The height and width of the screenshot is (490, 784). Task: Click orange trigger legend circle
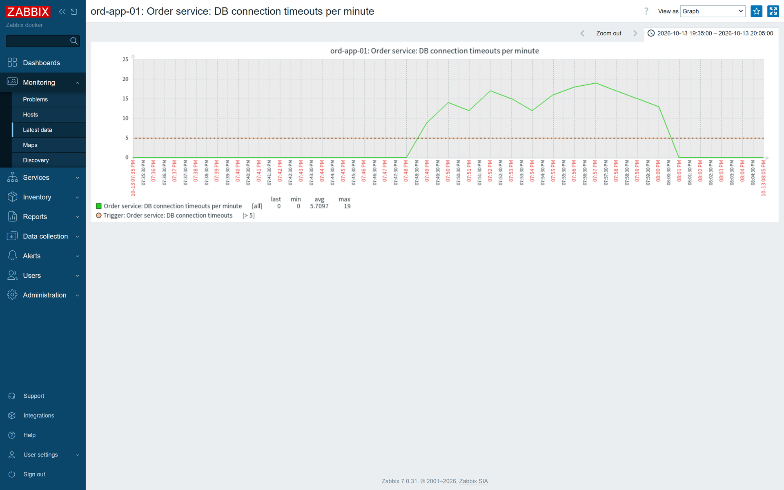click(x=98, y=216)
